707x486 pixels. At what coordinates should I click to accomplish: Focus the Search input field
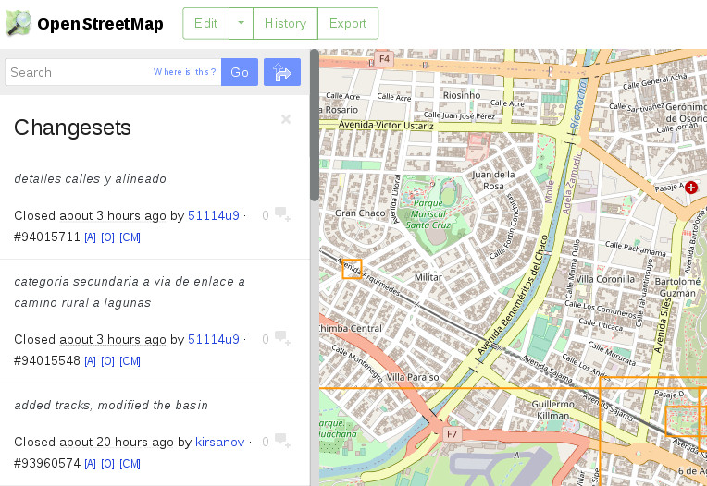click(x=113, y=72)
